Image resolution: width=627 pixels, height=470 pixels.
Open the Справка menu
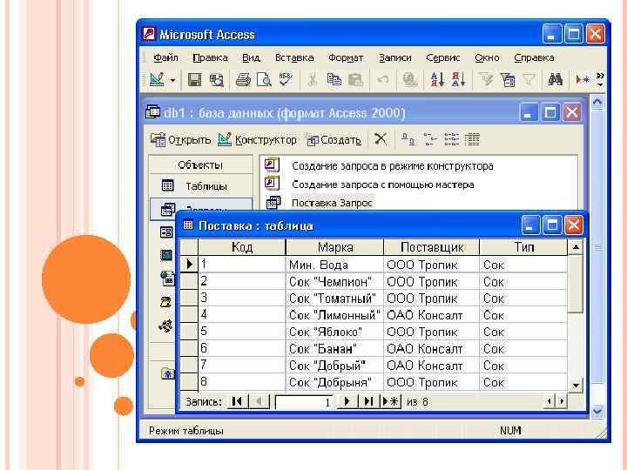click(534, 58)
